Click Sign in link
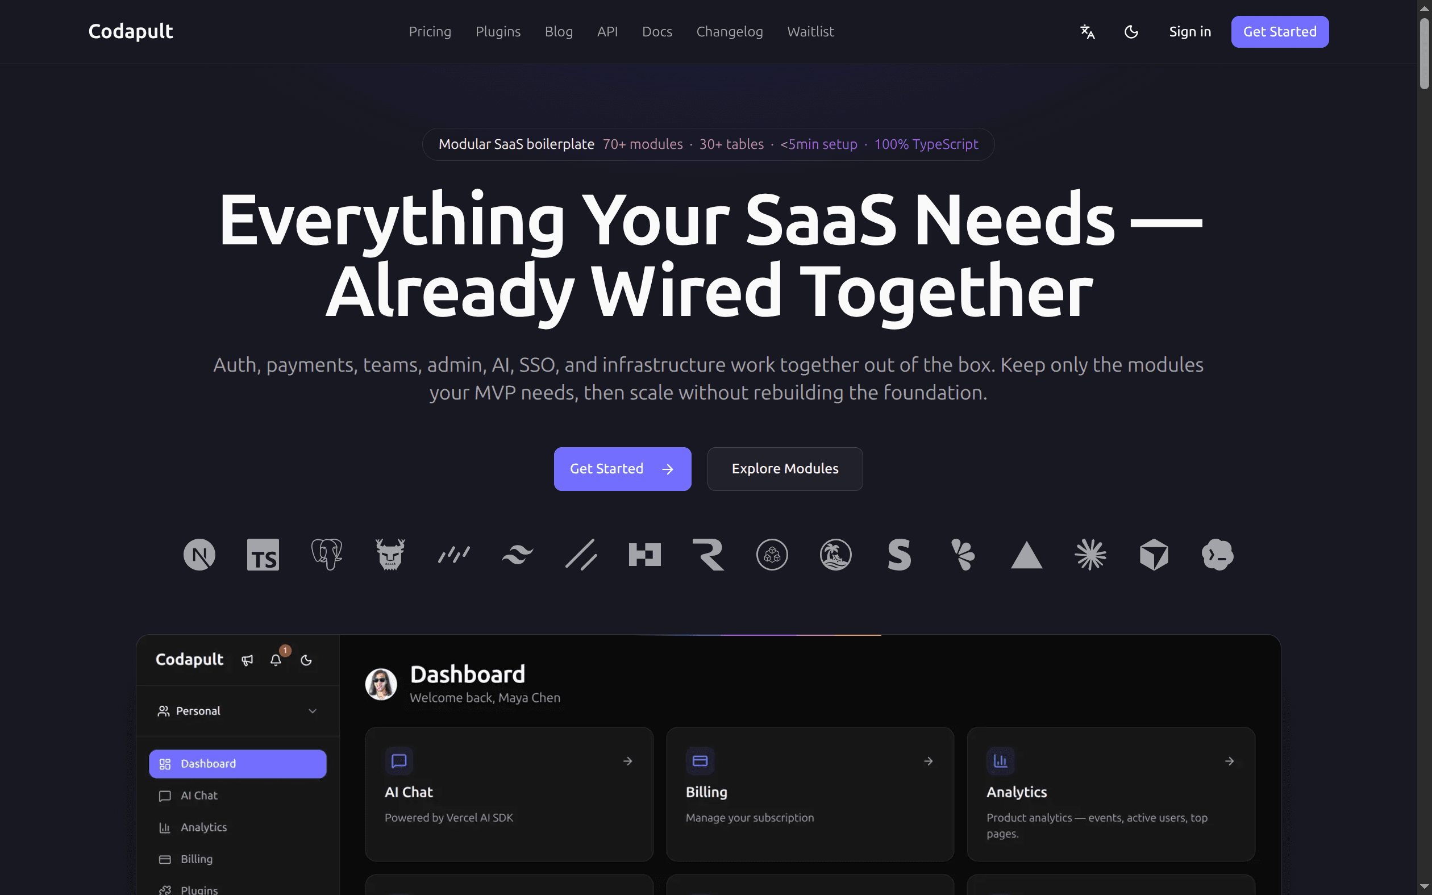This screenshot has width=1432, height=895. (x=1190, y=31)
